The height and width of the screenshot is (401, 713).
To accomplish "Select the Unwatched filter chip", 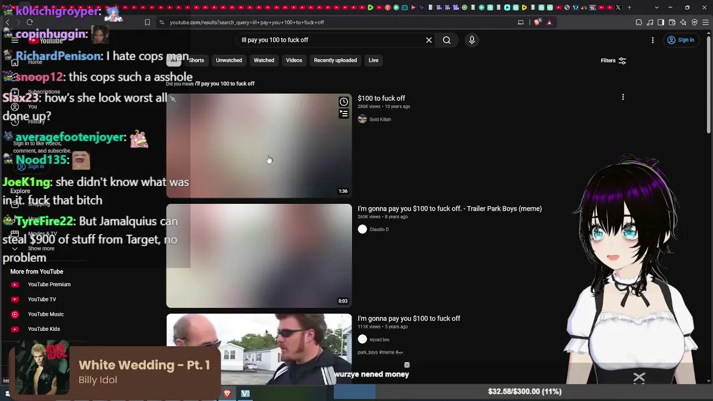I will pos(229,60).
